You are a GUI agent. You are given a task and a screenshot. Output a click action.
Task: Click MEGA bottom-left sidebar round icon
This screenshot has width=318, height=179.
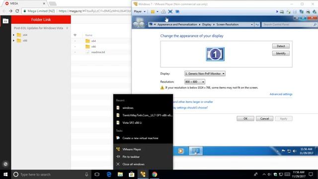coord(5,164)
